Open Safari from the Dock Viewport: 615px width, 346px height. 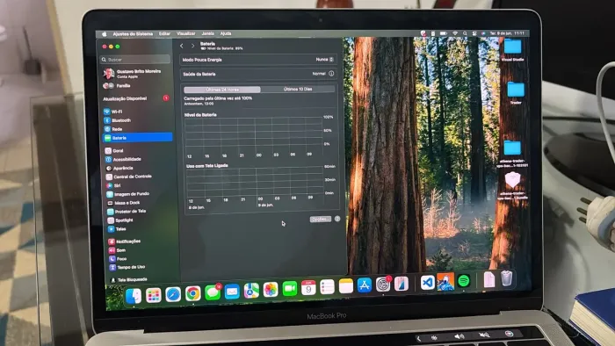pos(173,294)
